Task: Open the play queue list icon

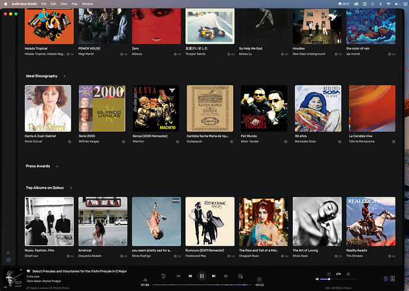Action: tap(241, 276)
